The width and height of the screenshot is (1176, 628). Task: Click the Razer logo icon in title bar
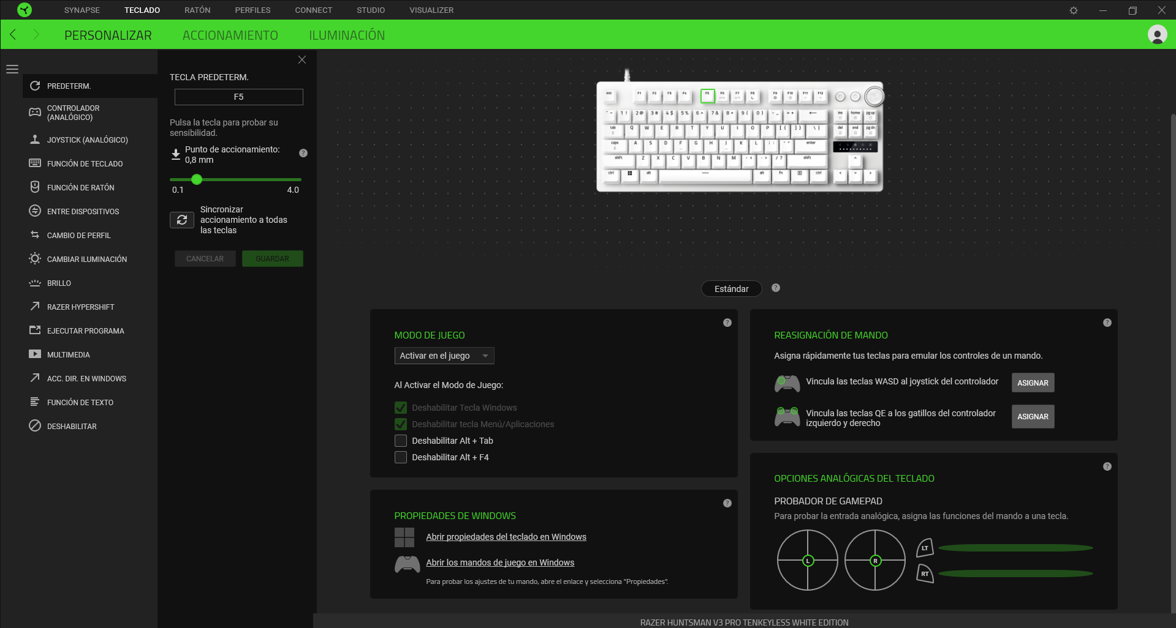(25, 10)
